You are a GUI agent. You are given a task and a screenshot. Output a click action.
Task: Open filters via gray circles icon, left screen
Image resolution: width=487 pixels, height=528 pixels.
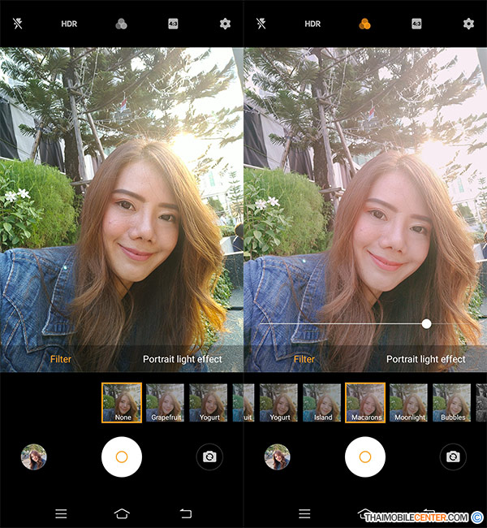point(121,24)
